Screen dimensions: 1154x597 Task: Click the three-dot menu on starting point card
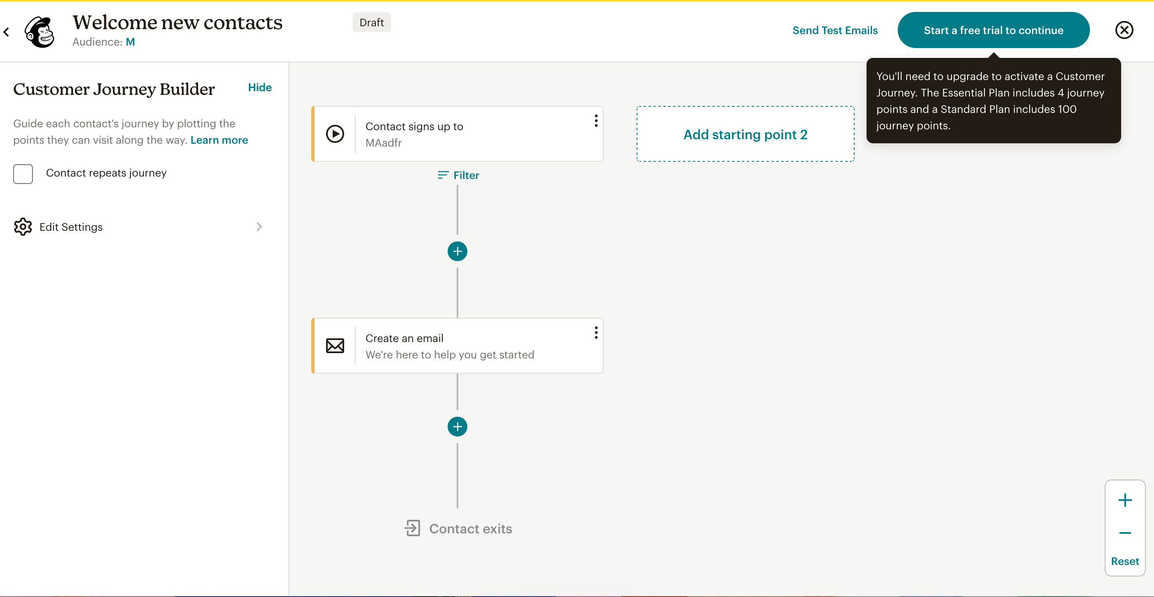click(596, 120)
